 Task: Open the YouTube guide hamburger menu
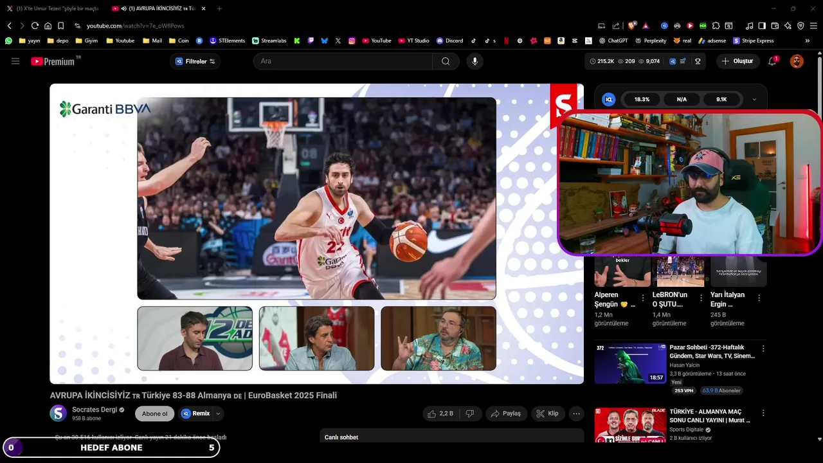(x=15, y=61)
